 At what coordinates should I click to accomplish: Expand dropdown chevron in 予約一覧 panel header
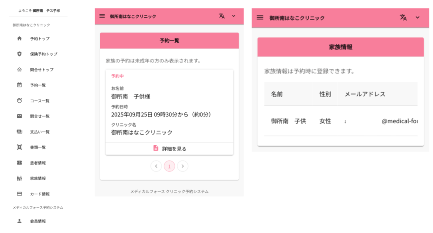[234, 16]
